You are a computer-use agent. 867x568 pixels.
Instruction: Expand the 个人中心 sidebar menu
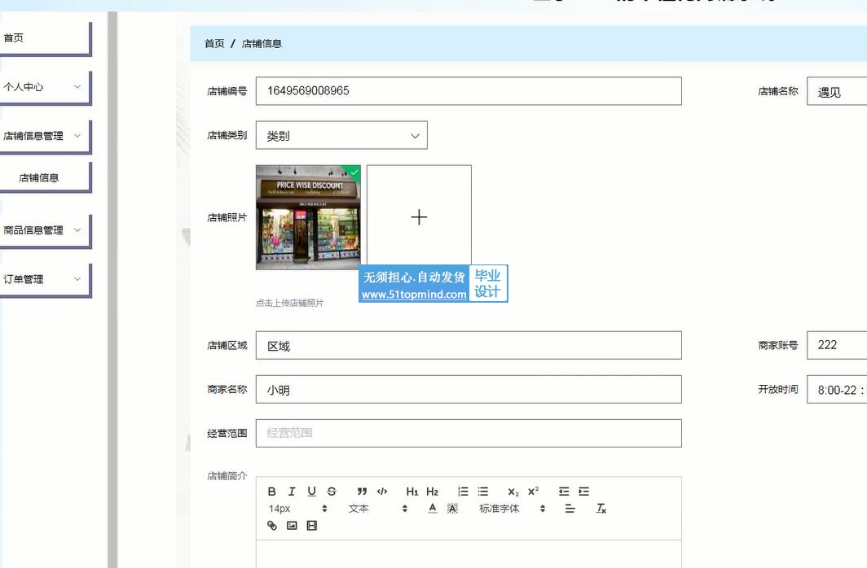pyautogui.click(x=44, y=86)
